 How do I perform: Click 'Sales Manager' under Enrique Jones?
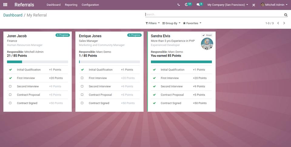(x=88, y=41)
